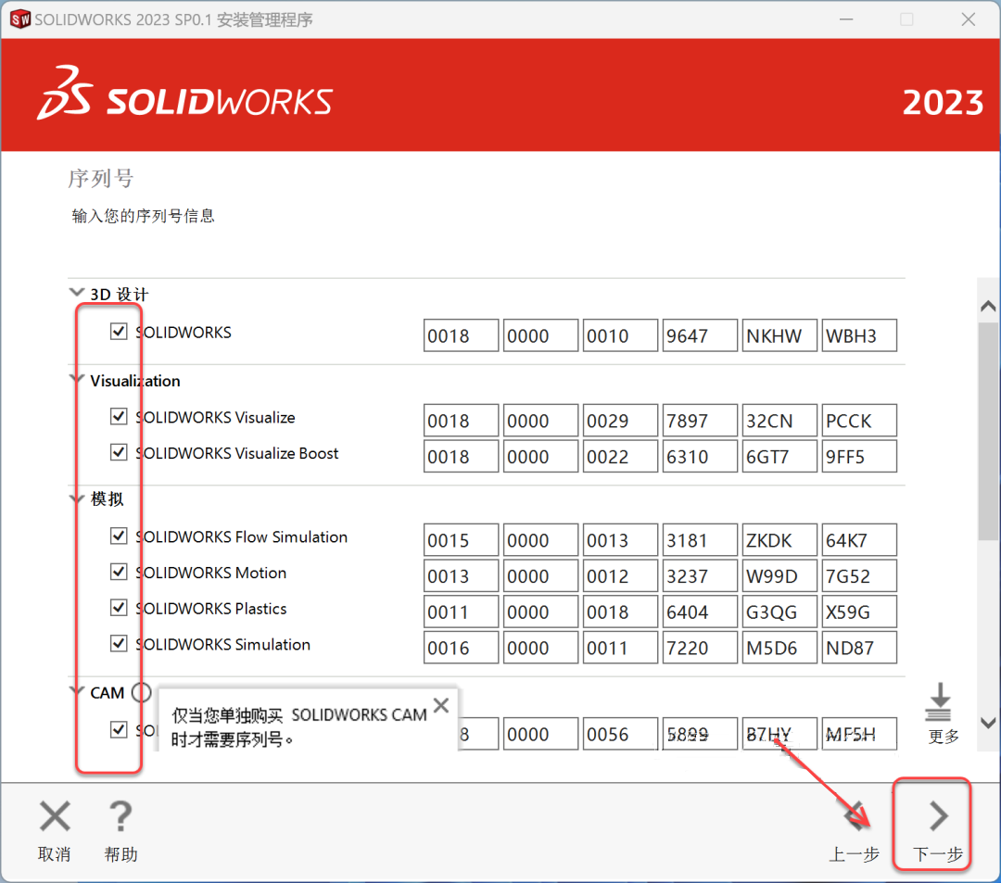Collapse the 模拟 section
Screen dimensions: 1001x883
click(x=76, y=497)
